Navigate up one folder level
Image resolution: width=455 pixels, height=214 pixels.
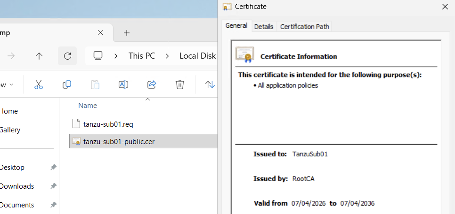tap(39, 56)
